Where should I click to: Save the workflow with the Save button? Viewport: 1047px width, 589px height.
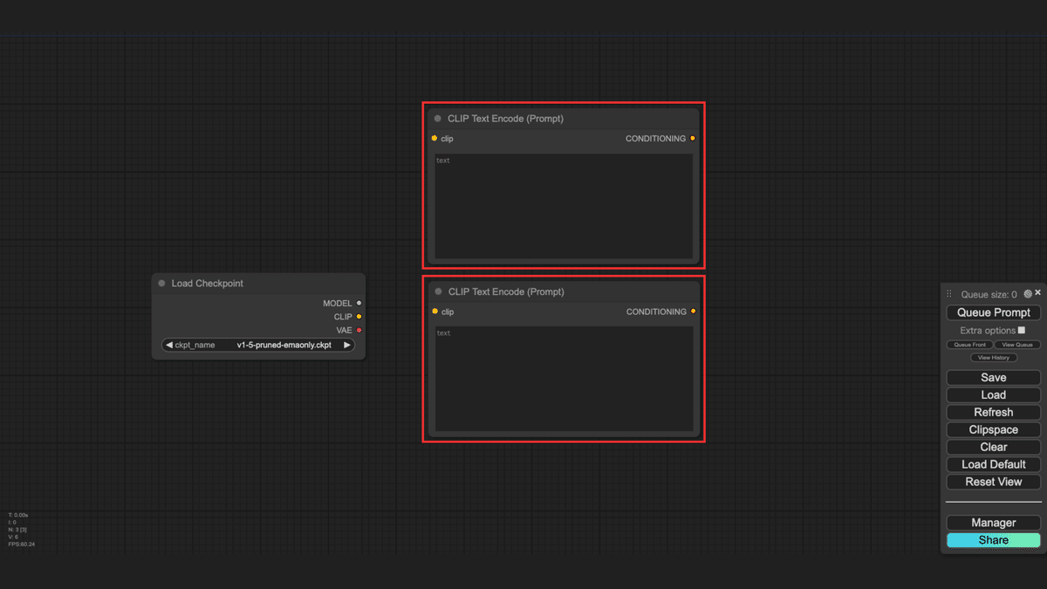coord(994,378)
